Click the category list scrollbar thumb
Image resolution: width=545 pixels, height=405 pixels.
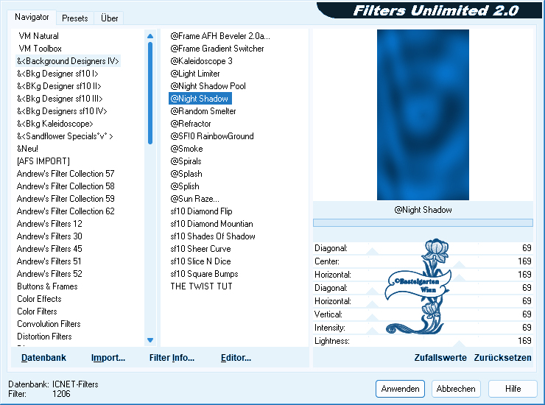(150, 93)
